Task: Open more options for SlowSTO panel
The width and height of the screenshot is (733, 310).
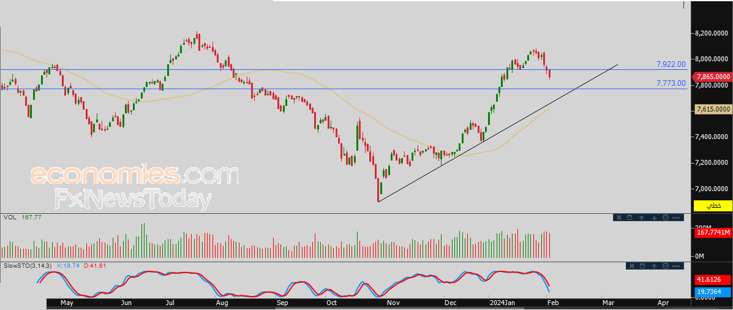Action: coord(676,266)
